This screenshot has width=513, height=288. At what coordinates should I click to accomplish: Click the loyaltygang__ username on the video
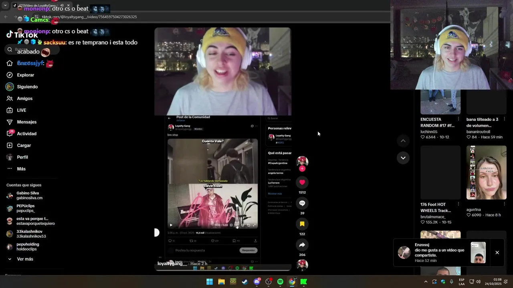tap(172, 264)
